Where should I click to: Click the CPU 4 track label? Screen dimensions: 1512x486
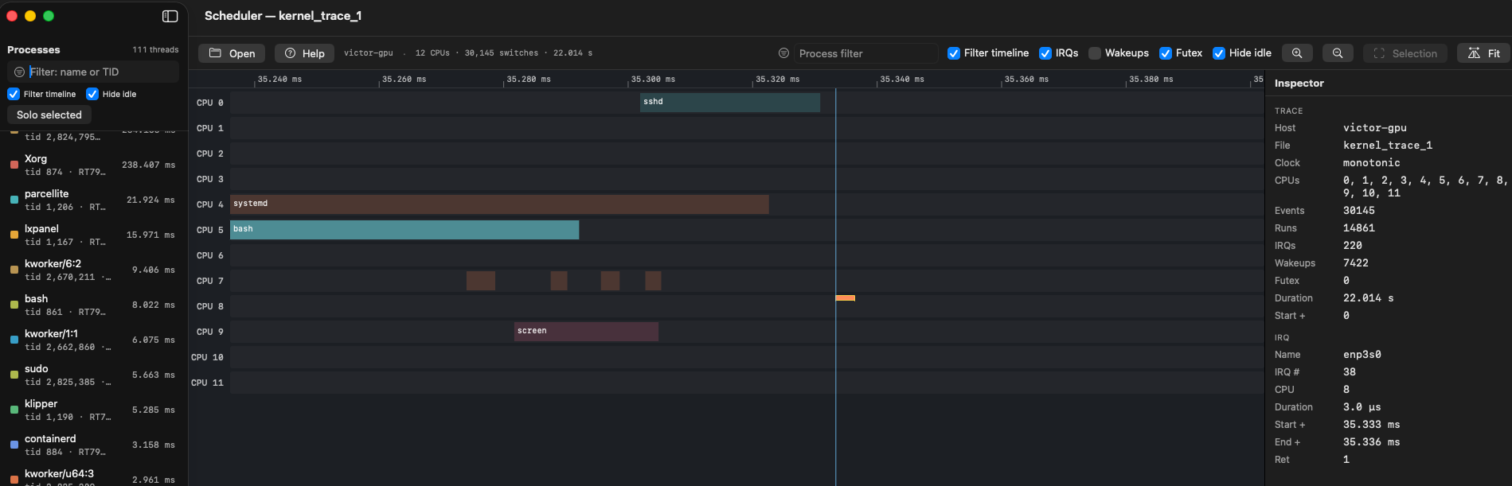(x=210, y=204)
